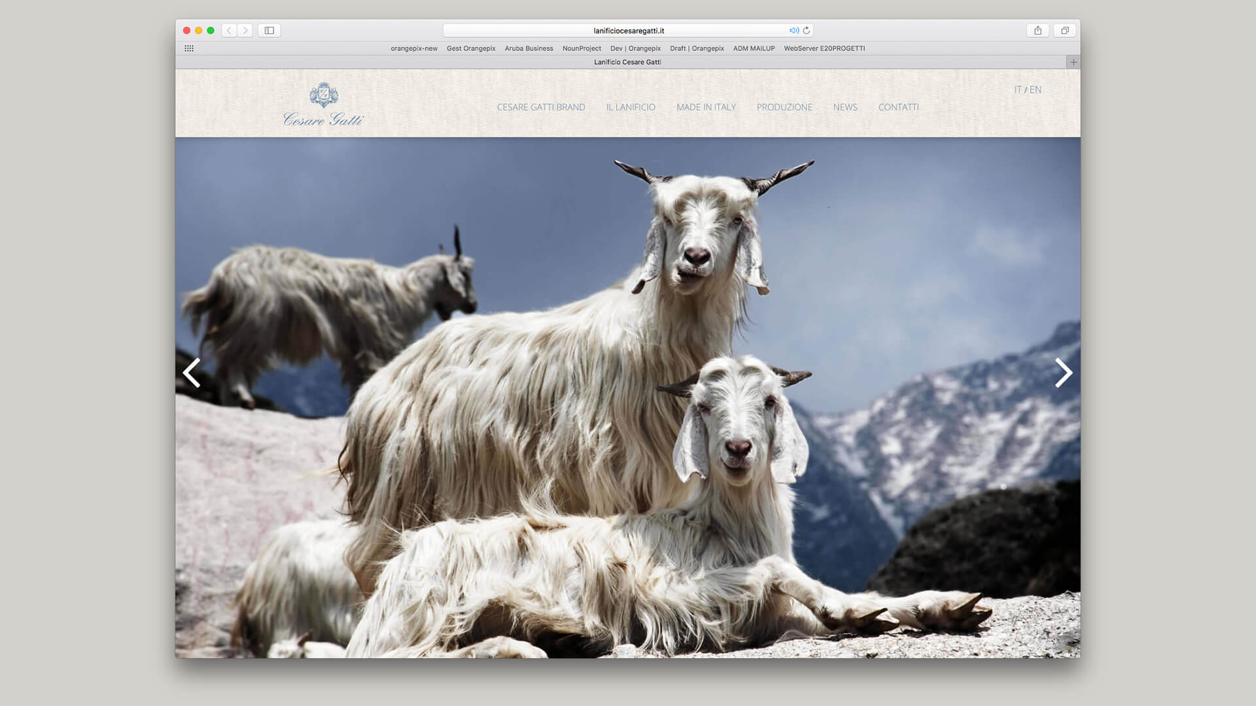The width and height of the screenshot is (1256, 706).
Task: Minimize Safari with the yellow button
Action: pos(198,30)
